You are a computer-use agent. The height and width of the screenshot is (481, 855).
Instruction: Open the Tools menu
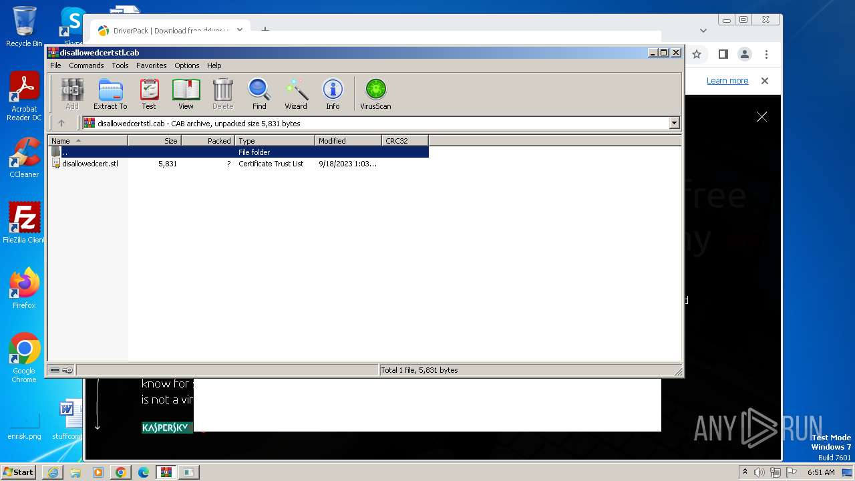click(x=120, y=65)
